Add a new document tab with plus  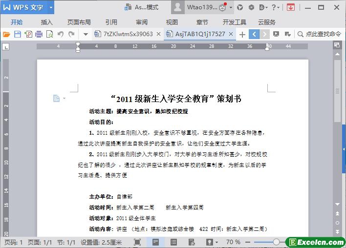tap(242, 34)
